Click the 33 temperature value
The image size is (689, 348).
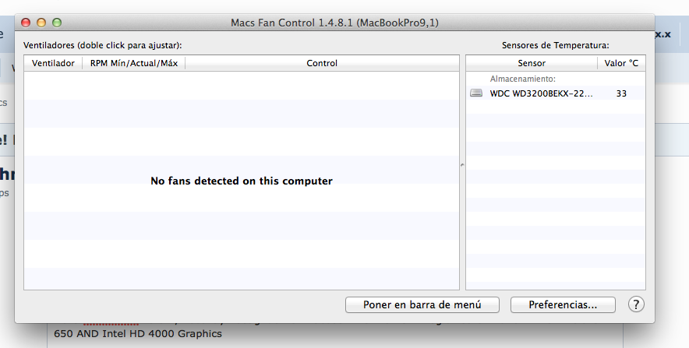[x=621, y=93]
